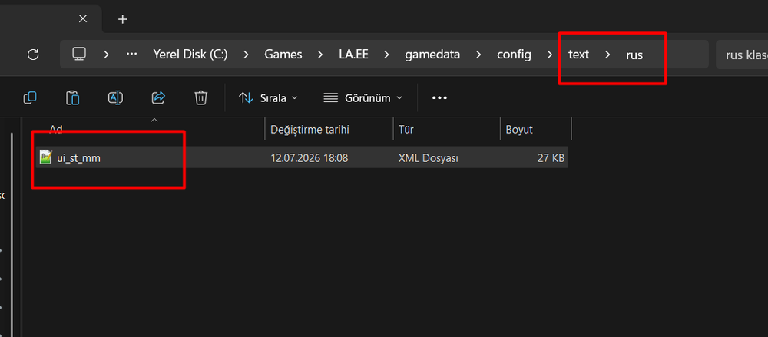Open the Sırala sort dropdown
This screenshot has height=337, width=768.
click(268, 98)
